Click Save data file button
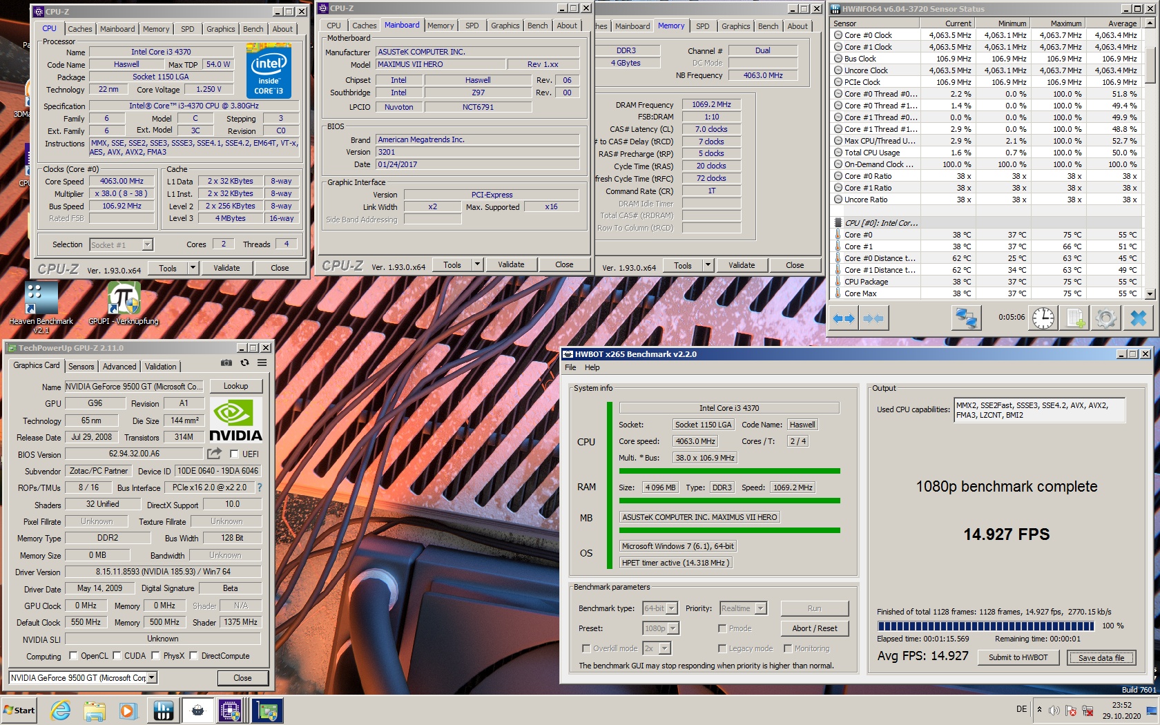Screen dimensions: 1160x725 pos(1101,657)
